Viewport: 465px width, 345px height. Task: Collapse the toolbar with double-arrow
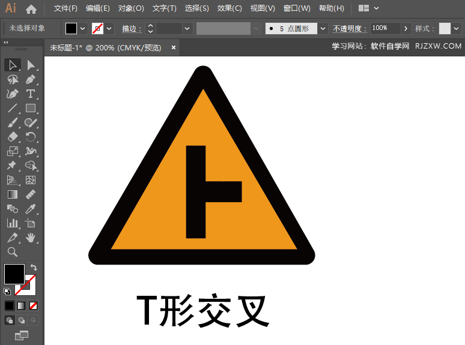[x=6, y=43]
